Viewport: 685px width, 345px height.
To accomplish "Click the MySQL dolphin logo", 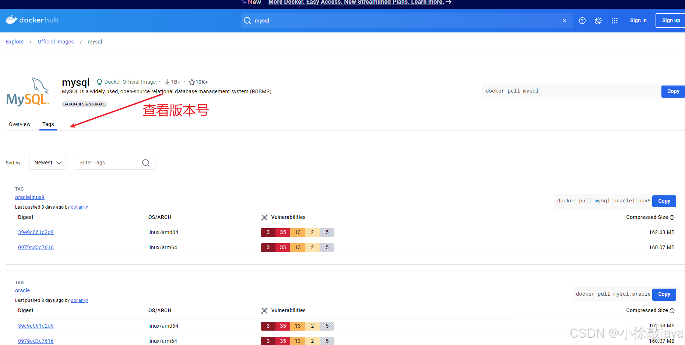I will pos(28,92).
